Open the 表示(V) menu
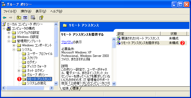 (x=41, y=11)
